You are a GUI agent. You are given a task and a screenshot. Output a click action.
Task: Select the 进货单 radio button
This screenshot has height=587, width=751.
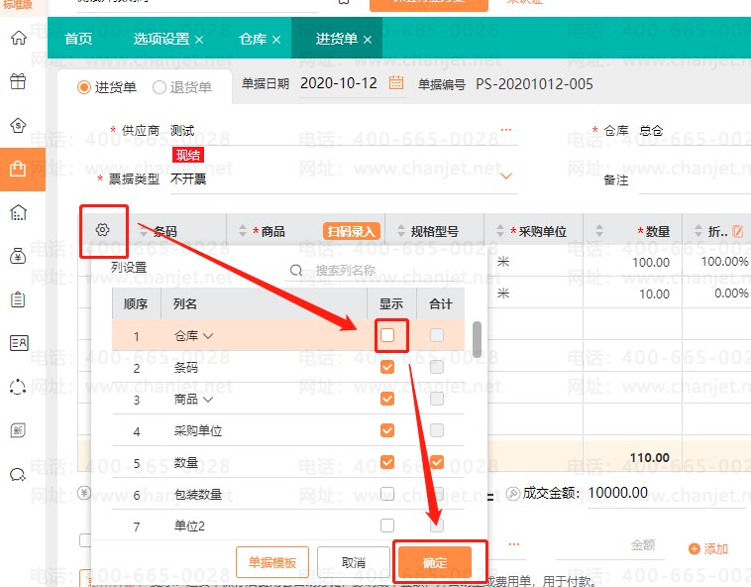point(84,87)
